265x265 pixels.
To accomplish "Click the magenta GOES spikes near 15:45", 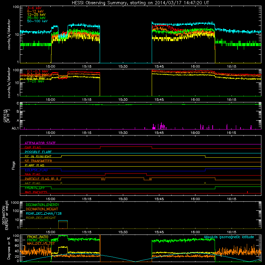I will [160, 126].
